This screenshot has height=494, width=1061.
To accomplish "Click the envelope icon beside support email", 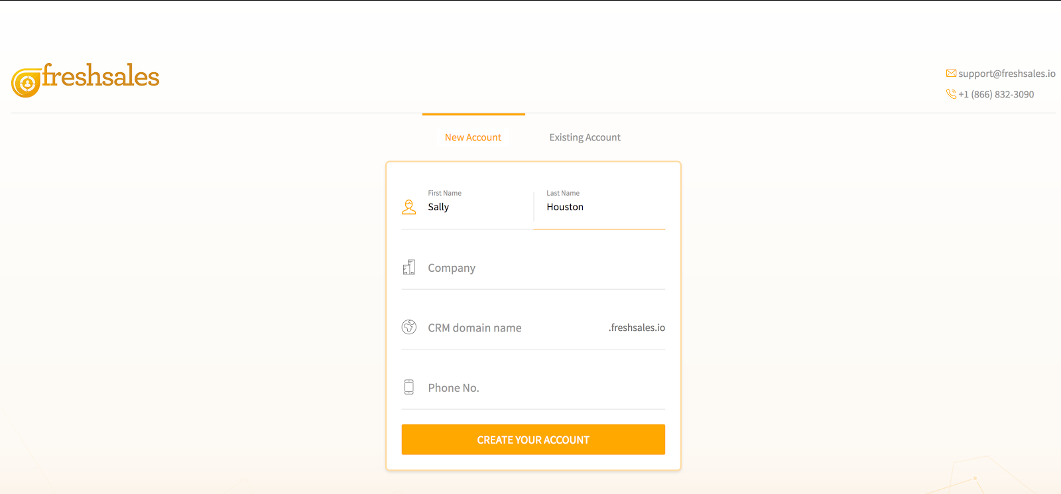I will point(951,74).
